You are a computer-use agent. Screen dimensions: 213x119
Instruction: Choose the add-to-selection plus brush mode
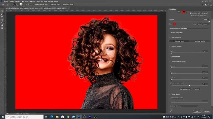pos(14,5)
